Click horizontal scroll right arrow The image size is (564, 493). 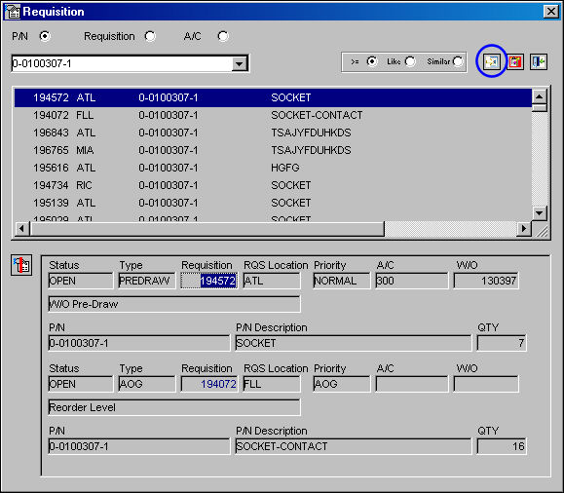[524, 229]
